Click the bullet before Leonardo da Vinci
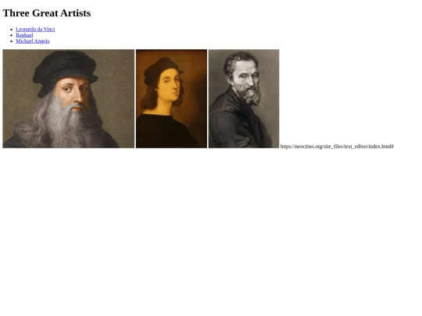The image size is (422, 316). coord(12,30)
